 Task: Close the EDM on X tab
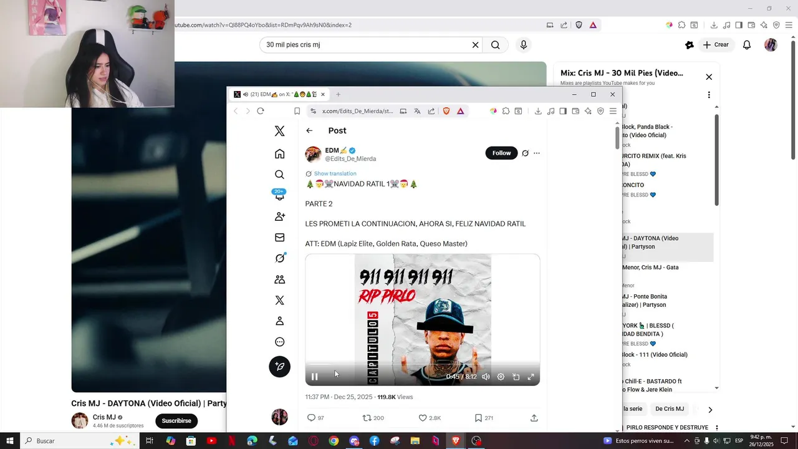tap(322, 95)
